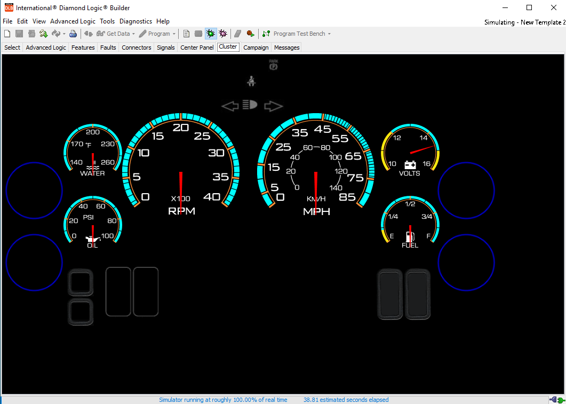Click the eraser icon in the toolbar
The height and width of the screenshot is (404, 566).
(238, 33)
